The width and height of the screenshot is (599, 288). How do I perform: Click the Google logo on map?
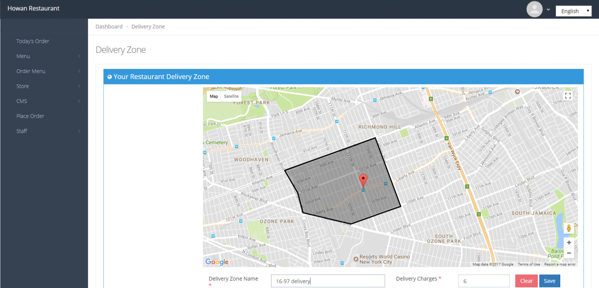[x=217, y=262]
